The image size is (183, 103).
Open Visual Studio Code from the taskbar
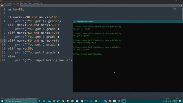tap(91, 101)
